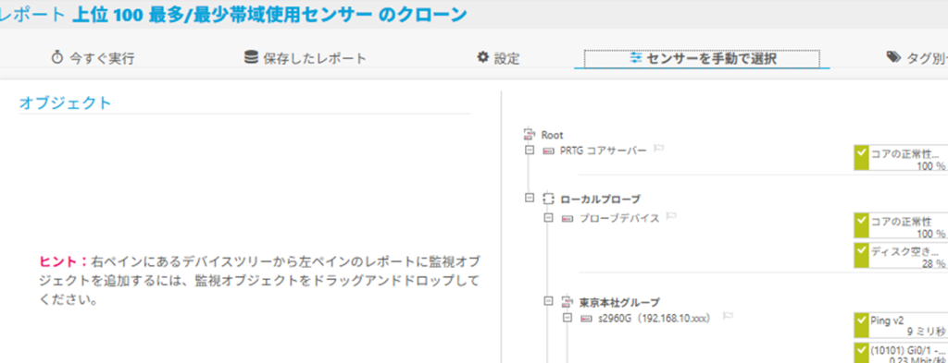Open the partially visible タグ別 tab
The height and width of the screenshot is (363, 948).
(x=917, y=58)
